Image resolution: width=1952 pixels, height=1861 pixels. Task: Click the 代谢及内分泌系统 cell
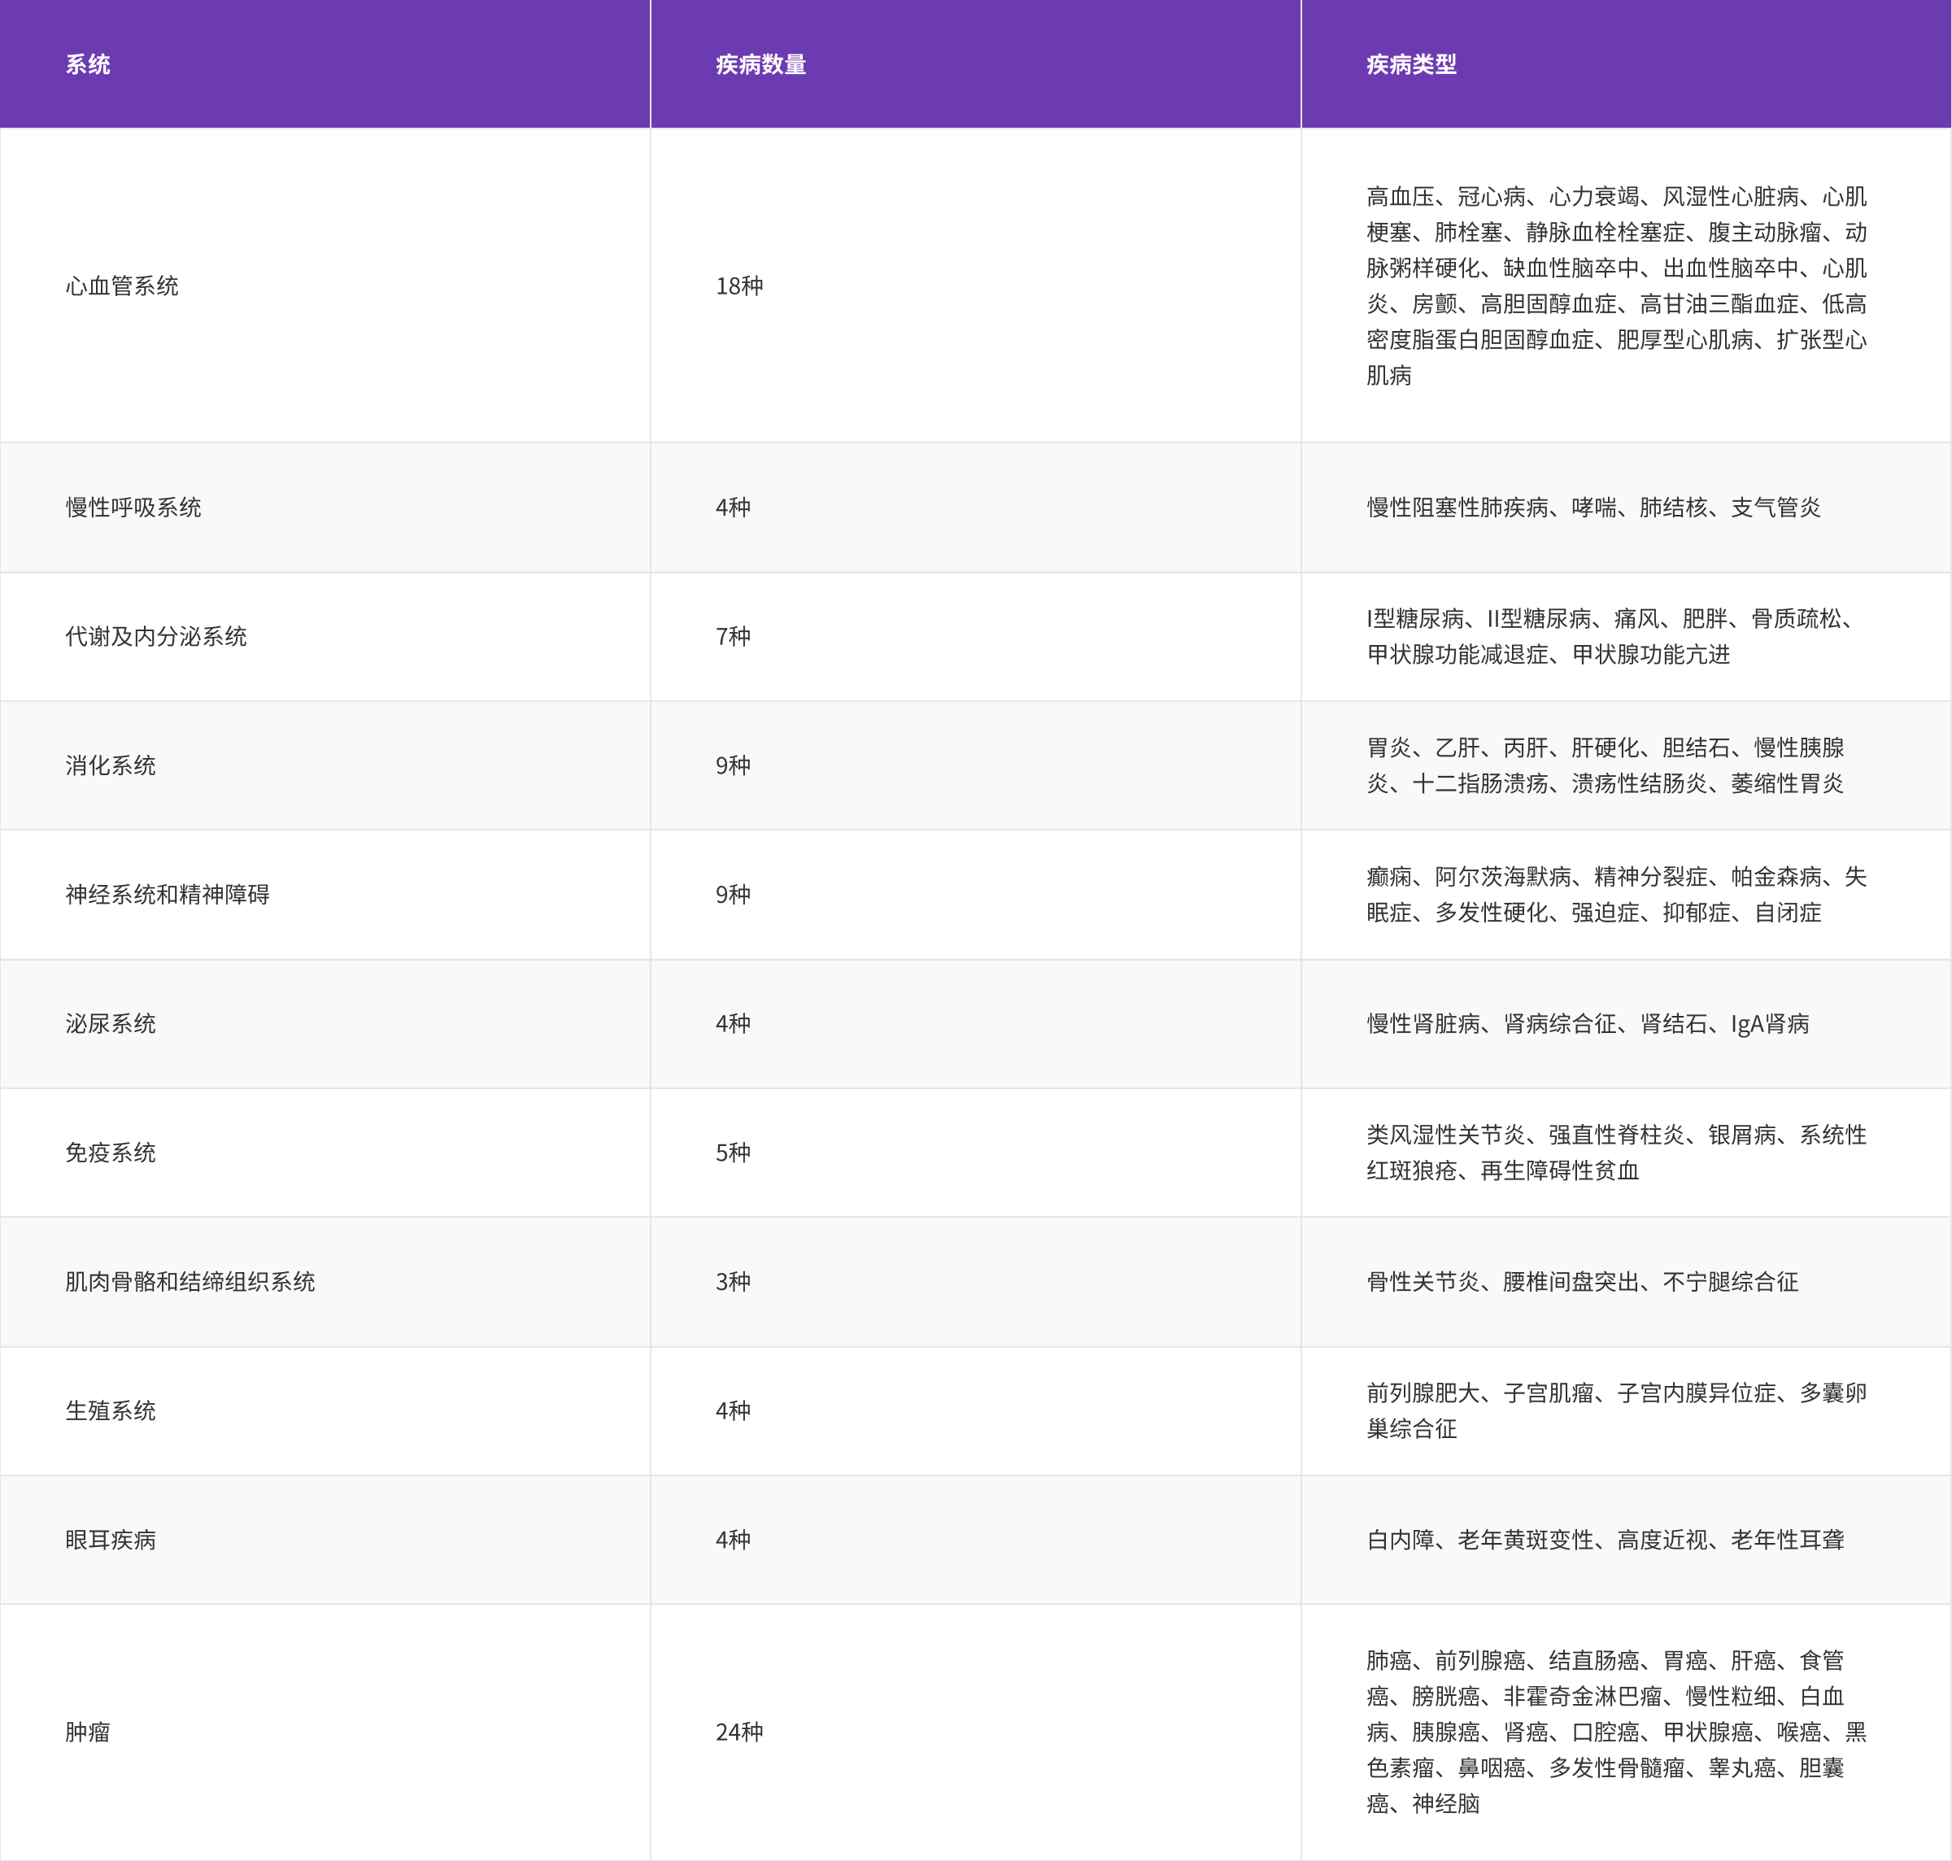tap(155, 636)
